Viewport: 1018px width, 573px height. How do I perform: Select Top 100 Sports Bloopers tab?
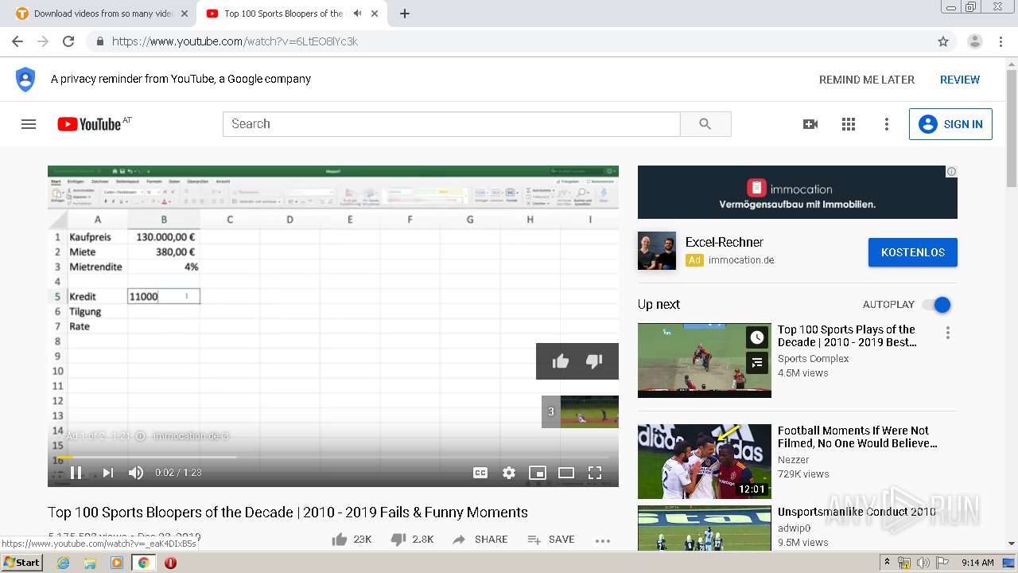tap(282, 14)
